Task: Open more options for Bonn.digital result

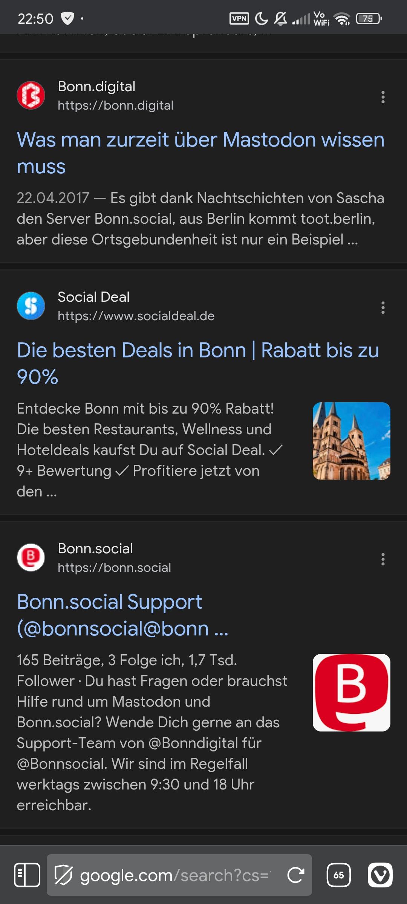Action: [383, 97]
